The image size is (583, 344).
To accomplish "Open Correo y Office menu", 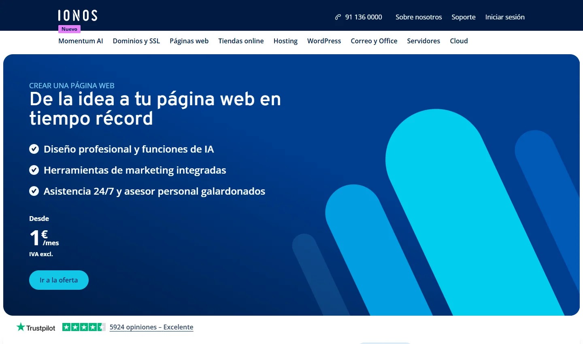I will pyautogui.click(x=374, y=41).
